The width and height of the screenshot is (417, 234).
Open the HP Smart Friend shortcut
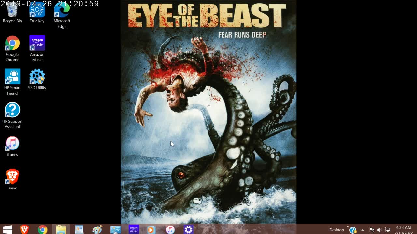12,82
